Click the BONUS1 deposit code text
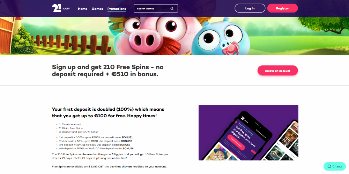Image resolution: width=349 pixels, height=174 pixels. pyautogui.click(x=128, y=137)
